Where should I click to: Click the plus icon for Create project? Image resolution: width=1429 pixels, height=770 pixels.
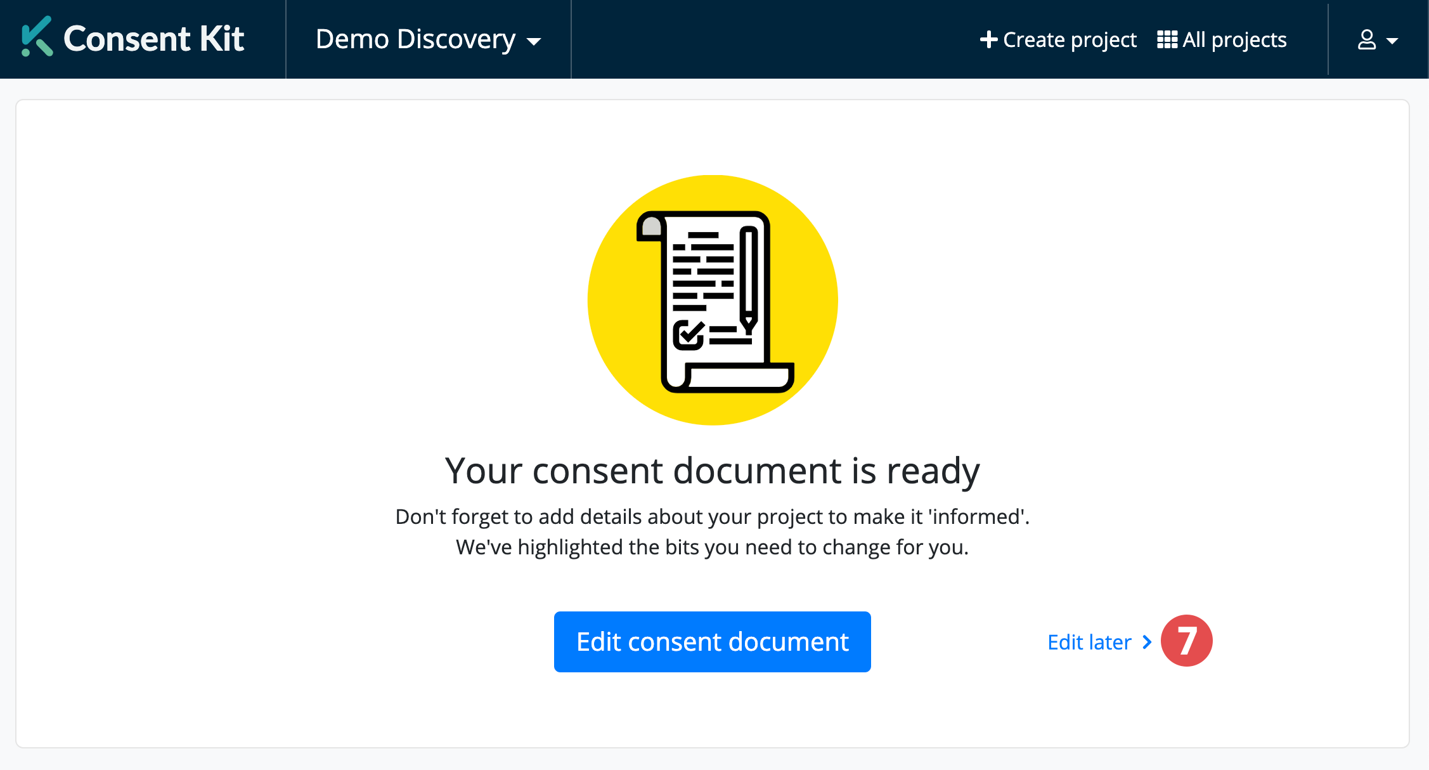pos(988,39)
